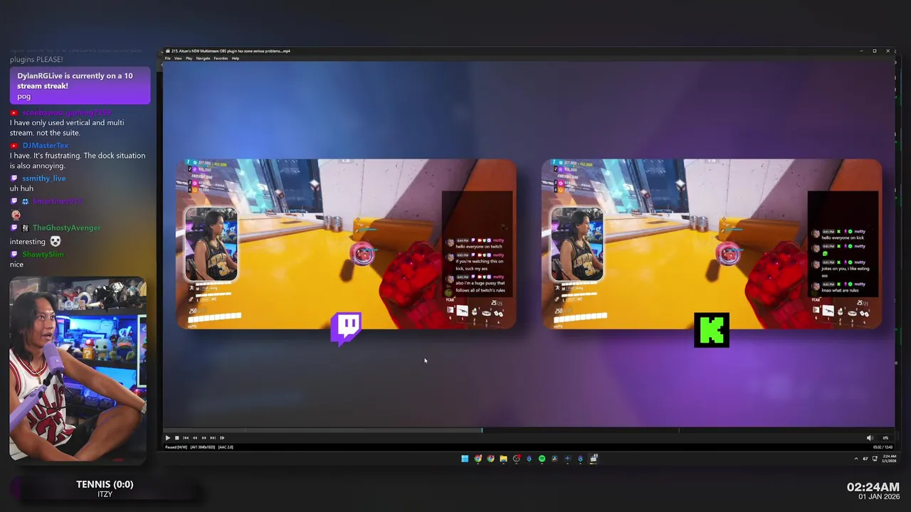
Task: Open File Explorer from the taskbar
Action: pos(503,459)
